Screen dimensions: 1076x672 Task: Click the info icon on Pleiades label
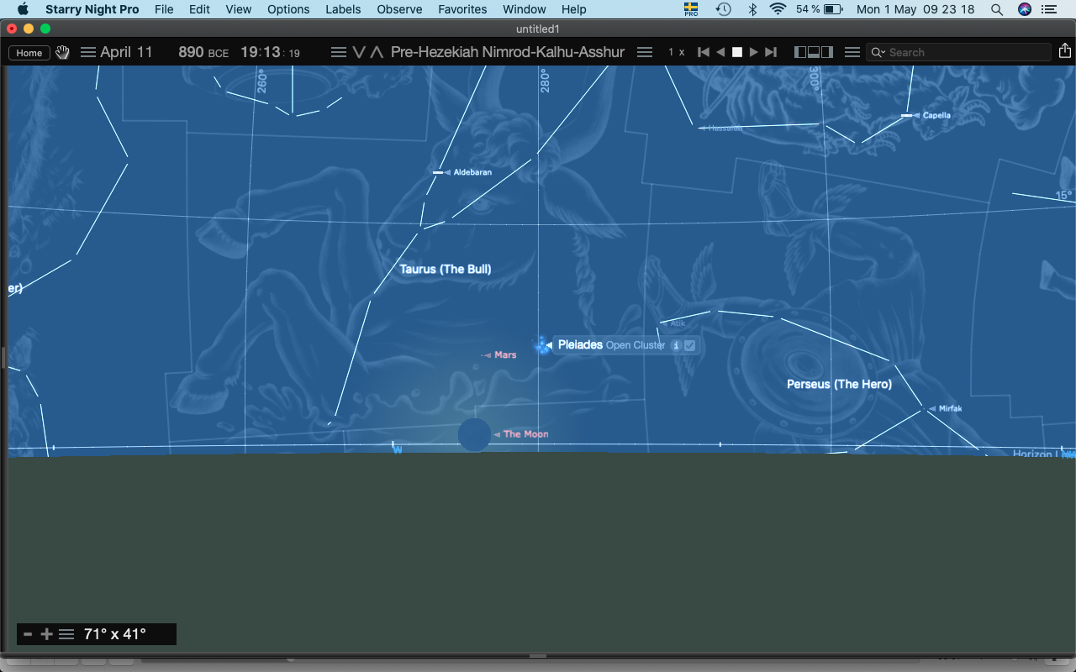tap(676, 345)
